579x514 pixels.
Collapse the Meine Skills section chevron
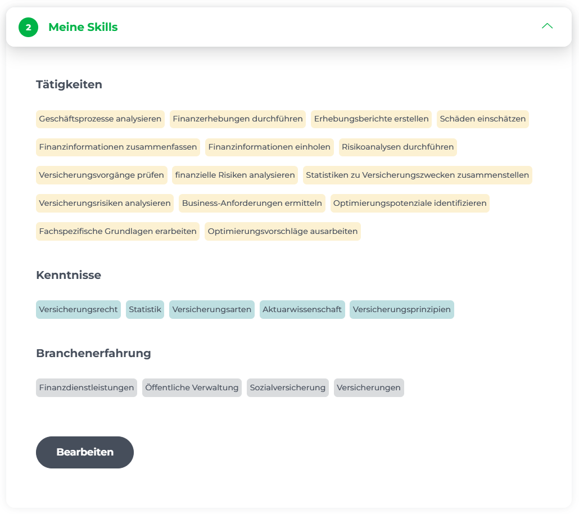pyautogui.click(x=547, y=26)
